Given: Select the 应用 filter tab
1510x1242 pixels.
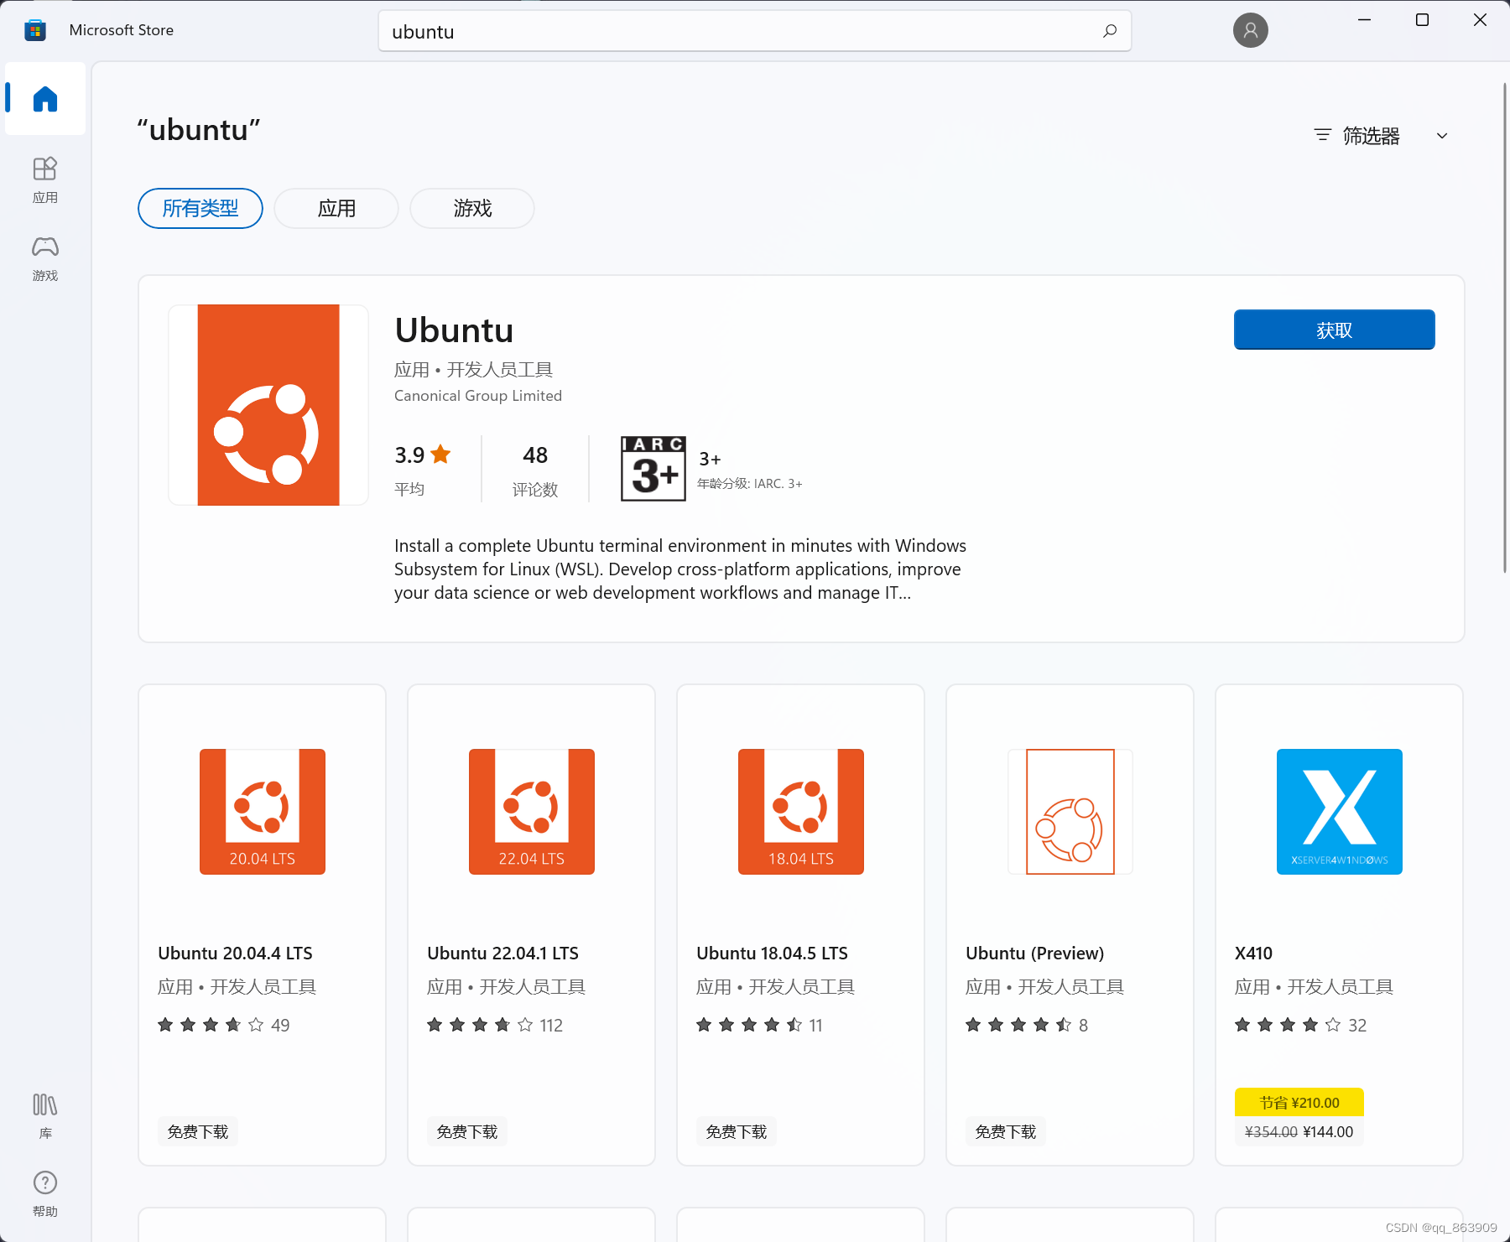Looking at the screenshot, I should [x=336, y=208].
